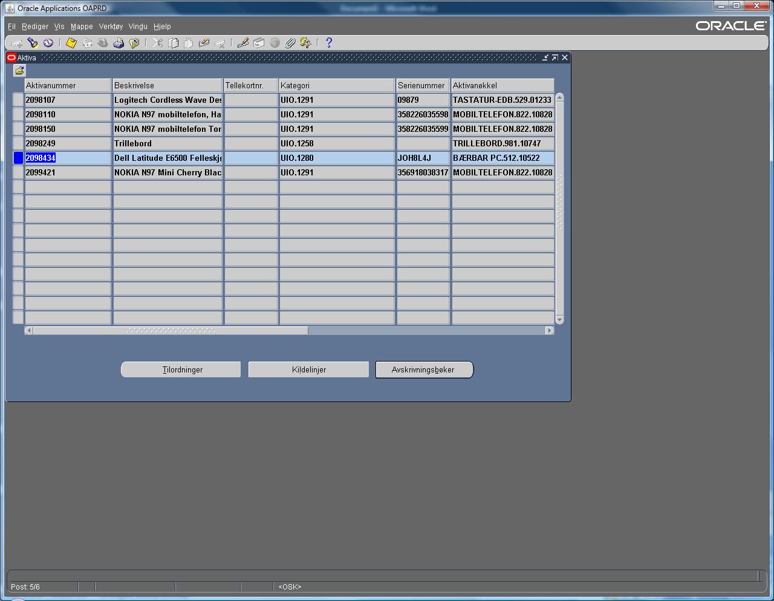Click the Aktivanummer column header

coord(68,85)
